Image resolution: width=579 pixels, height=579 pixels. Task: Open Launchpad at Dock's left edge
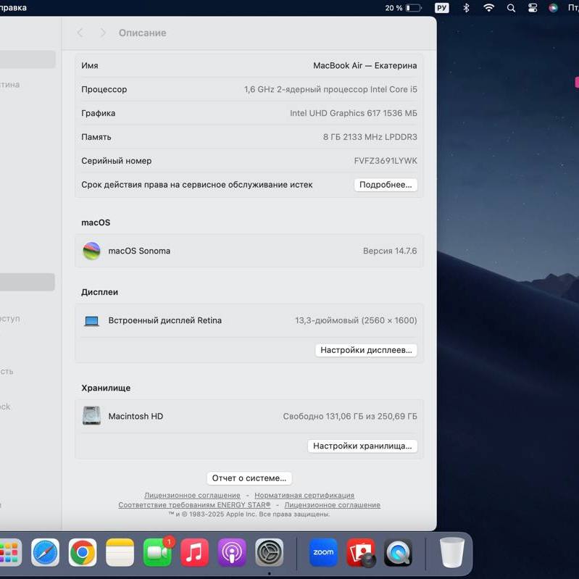point(10,552)
